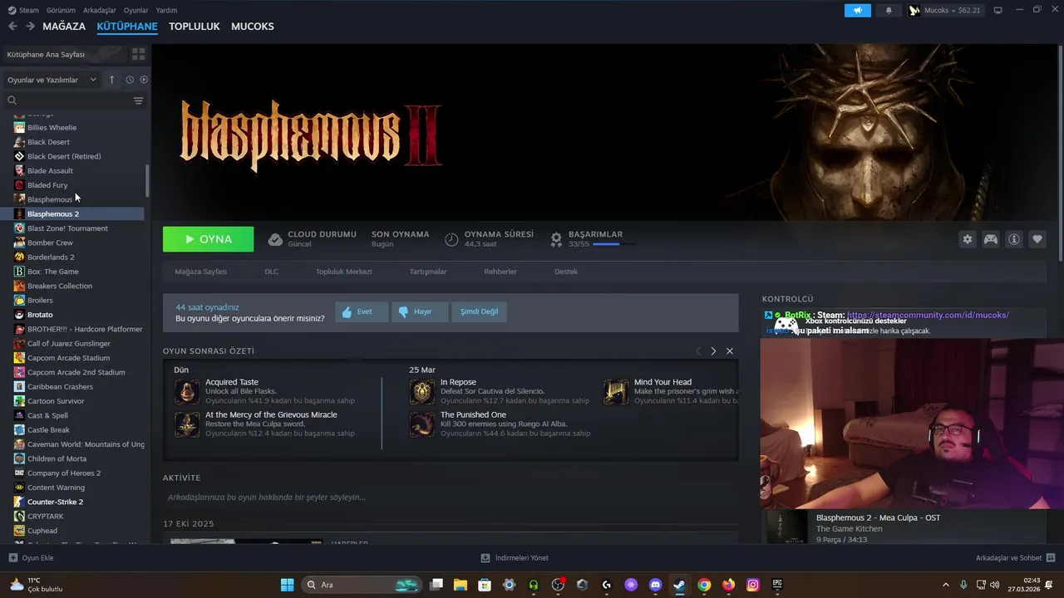Click Hayır to not recommend
Viewport: 1064px width, 598px height.
coord(420,311)
